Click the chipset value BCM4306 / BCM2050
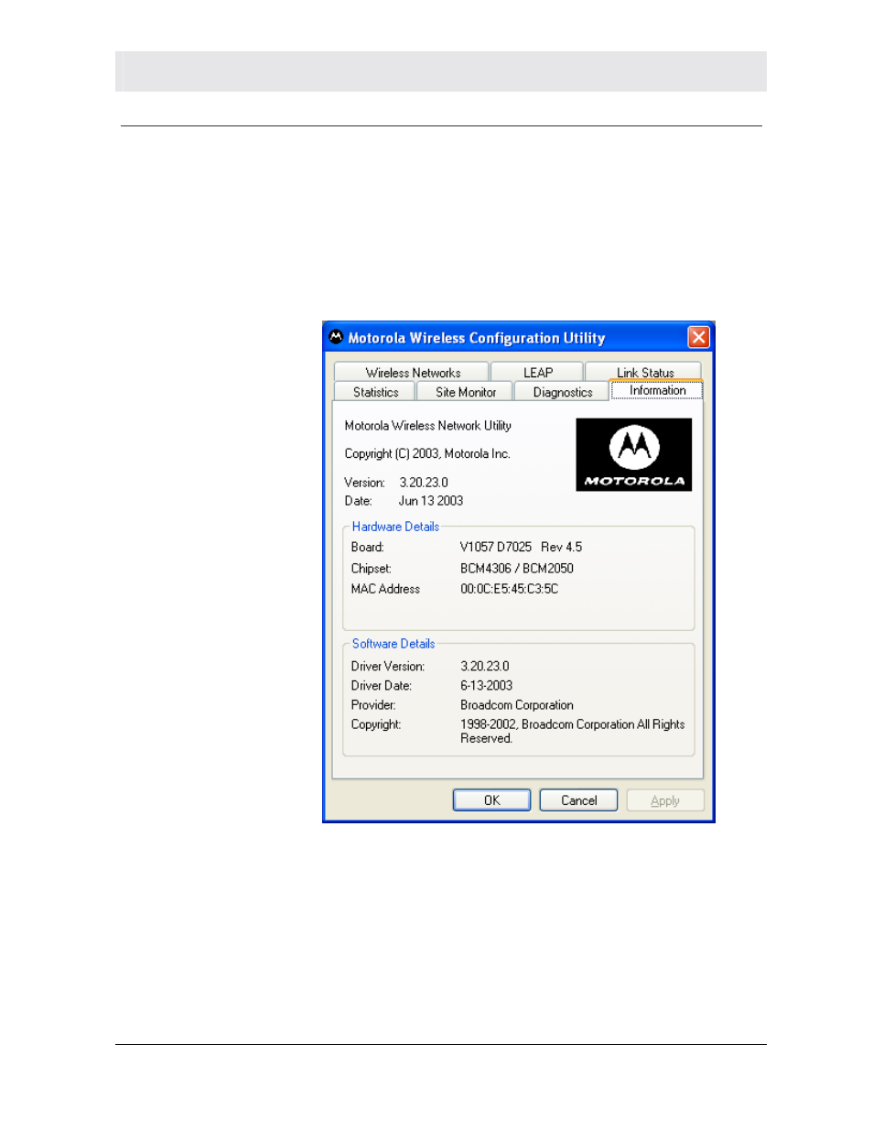The image size is (873, 1131). point(517,568)
